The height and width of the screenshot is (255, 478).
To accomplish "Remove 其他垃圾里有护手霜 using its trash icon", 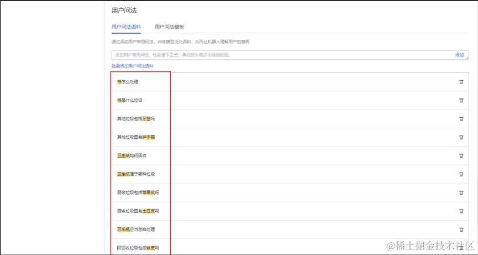I will (461, 137).
